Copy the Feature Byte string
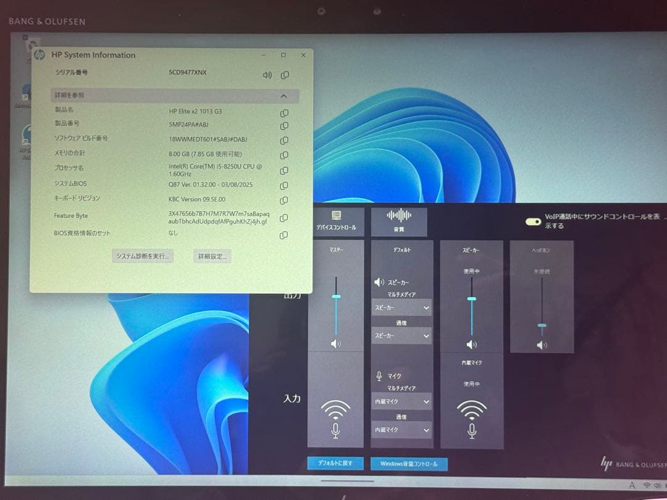667x500 pixels. tap(284, 218)
